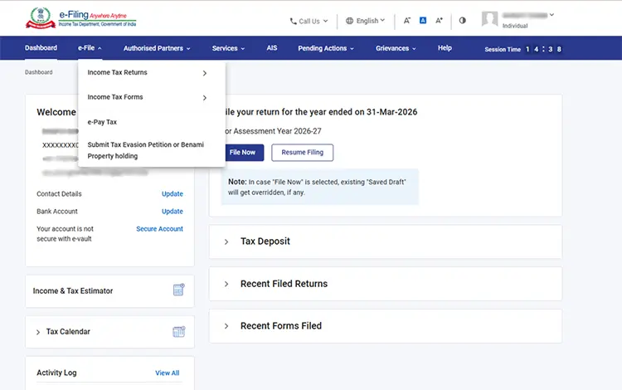Open the Services menu
This screenshot has width=622, height=390.
pyautogui.click(x=228, y=48)
